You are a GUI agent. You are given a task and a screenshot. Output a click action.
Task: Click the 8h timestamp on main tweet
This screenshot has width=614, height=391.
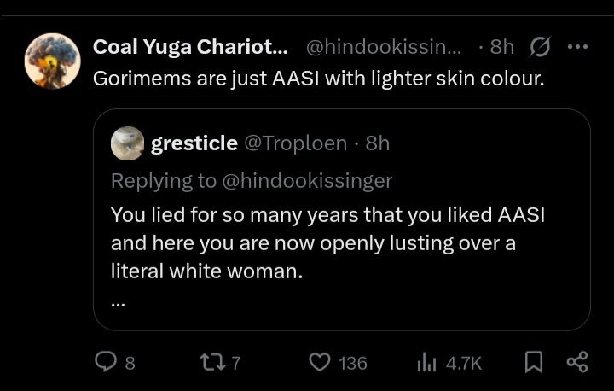pos(501,47)
